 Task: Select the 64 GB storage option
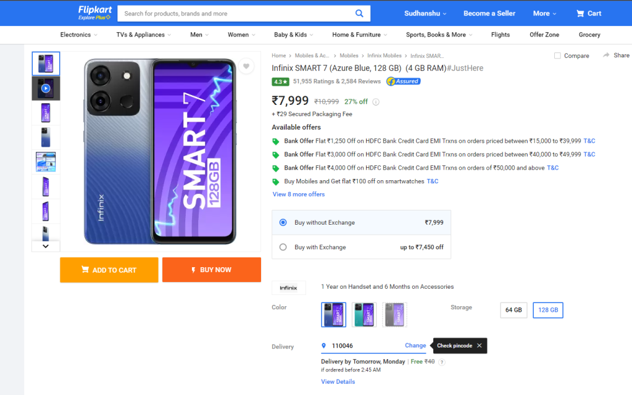[x=513, y=310]
